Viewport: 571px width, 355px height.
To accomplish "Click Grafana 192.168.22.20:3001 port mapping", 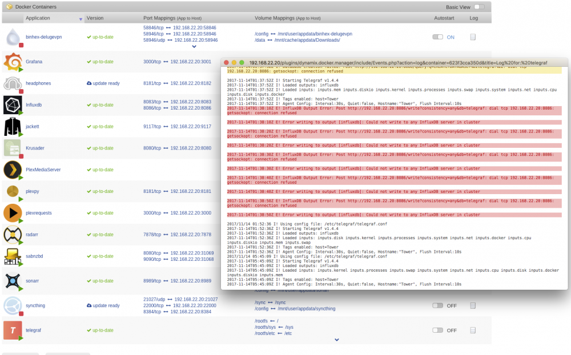I will (x=191, y=62).
